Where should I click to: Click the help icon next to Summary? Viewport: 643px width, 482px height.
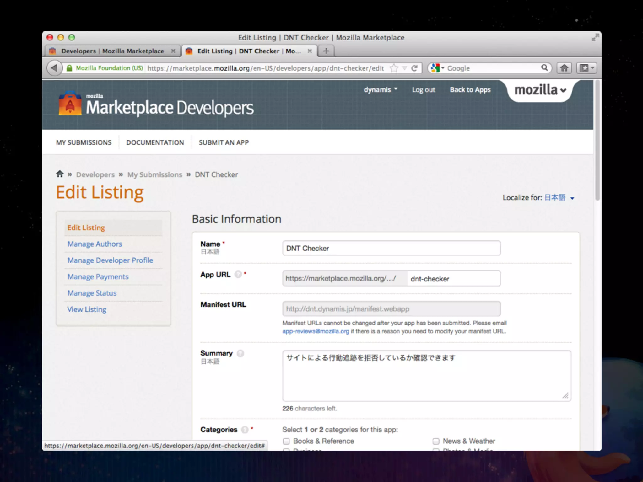[x=240, y=353]
